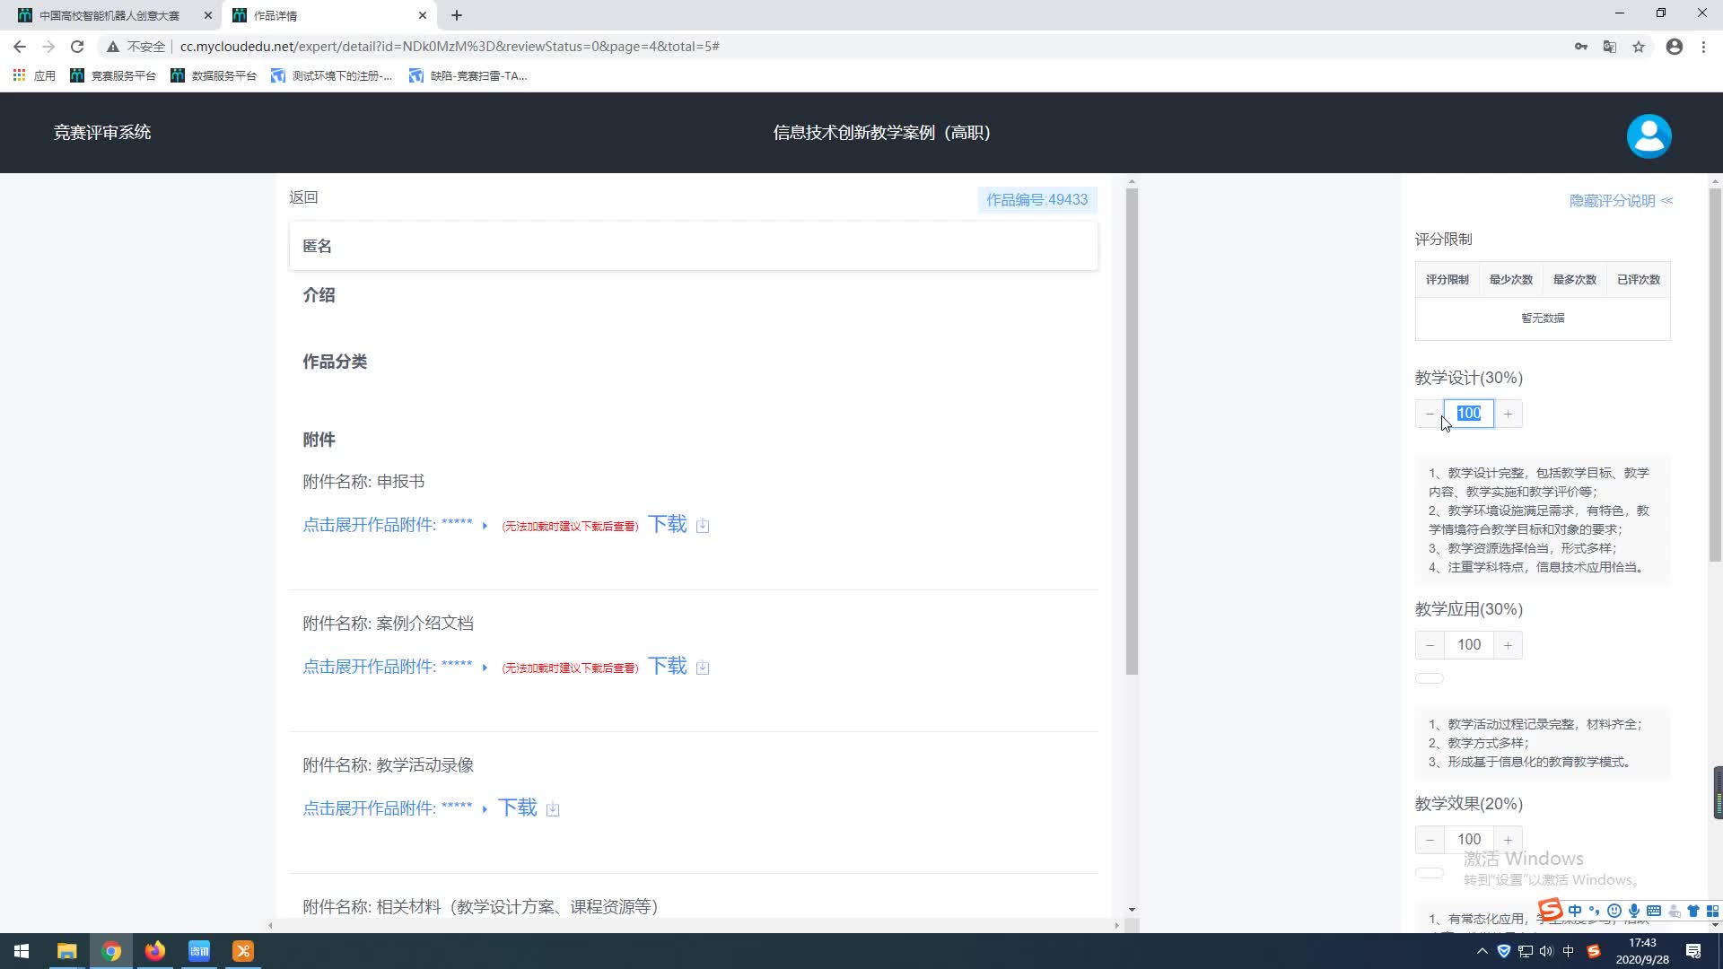Open the Apps bookmarks shortcut
Screen dimensions: 1723x969
click(34, 75)
